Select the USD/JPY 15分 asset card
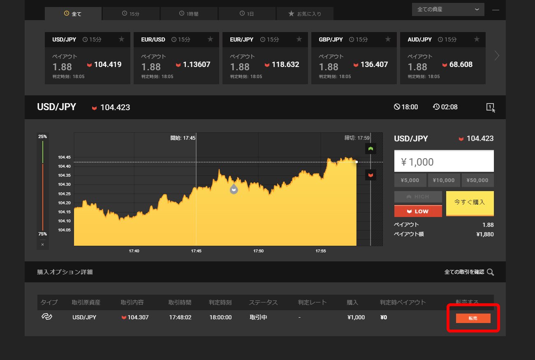The width and height of the screenshot is (535, 360). point(88,58)
